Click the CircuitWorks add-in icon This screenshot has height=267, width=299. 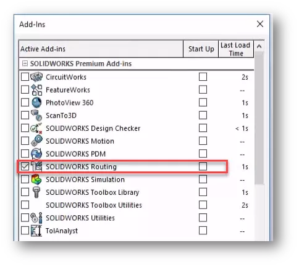(x=36, y=77)
